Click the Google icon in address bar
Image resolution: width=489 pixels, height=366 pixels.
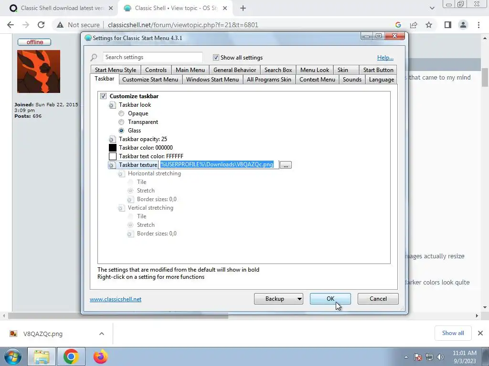(x=398, y=25)
